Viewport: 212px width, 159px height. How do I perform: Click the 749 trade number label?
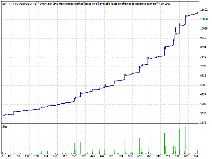[x=158, y=156]
